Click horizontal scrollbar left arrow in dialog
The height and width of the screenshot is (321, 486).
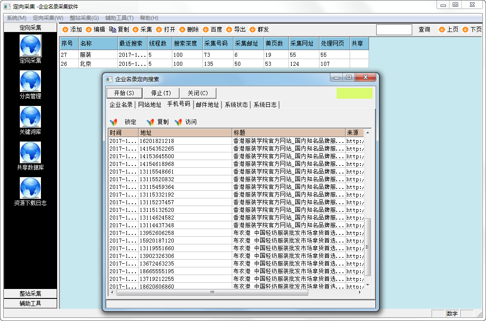point(112,292)
